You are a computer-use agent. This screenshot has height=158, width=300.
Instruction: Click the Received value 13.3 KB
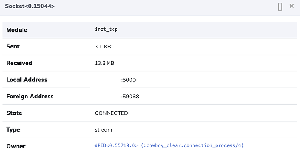[104, 63]
